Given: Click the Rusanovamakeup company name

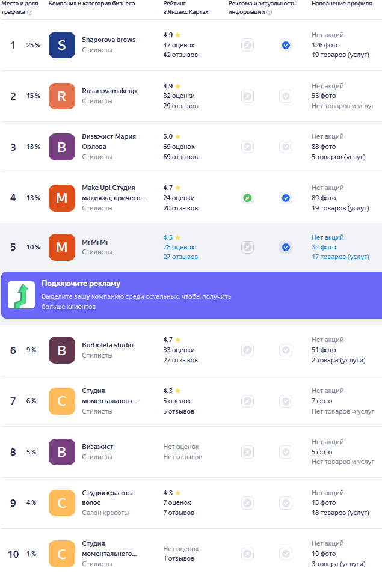Looking at the screenshot, I should 109,91.
